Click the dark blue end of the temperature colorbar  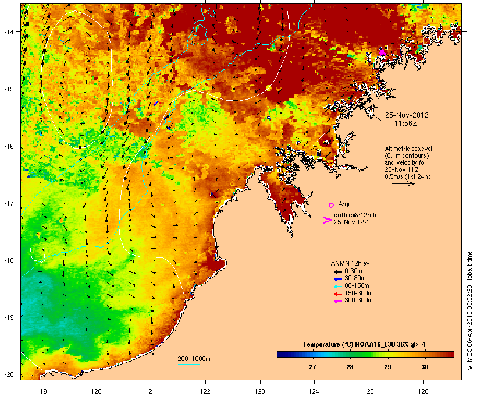click(x=282, y=354)
